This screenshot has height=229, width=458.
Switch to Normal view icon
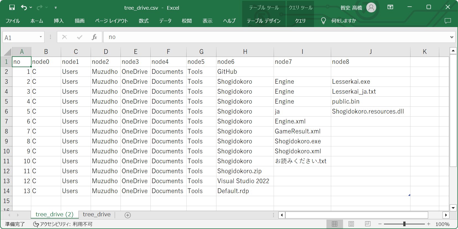(334, 224)
